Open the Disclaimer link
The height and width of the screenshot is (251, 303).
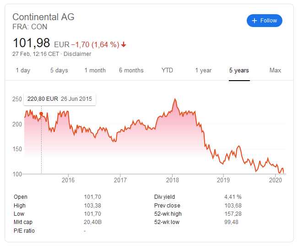pos(77,54)
